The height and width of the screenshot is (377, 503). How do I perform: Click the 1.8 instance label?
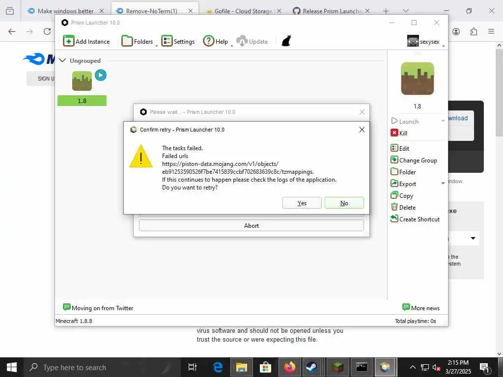point(82,101)
